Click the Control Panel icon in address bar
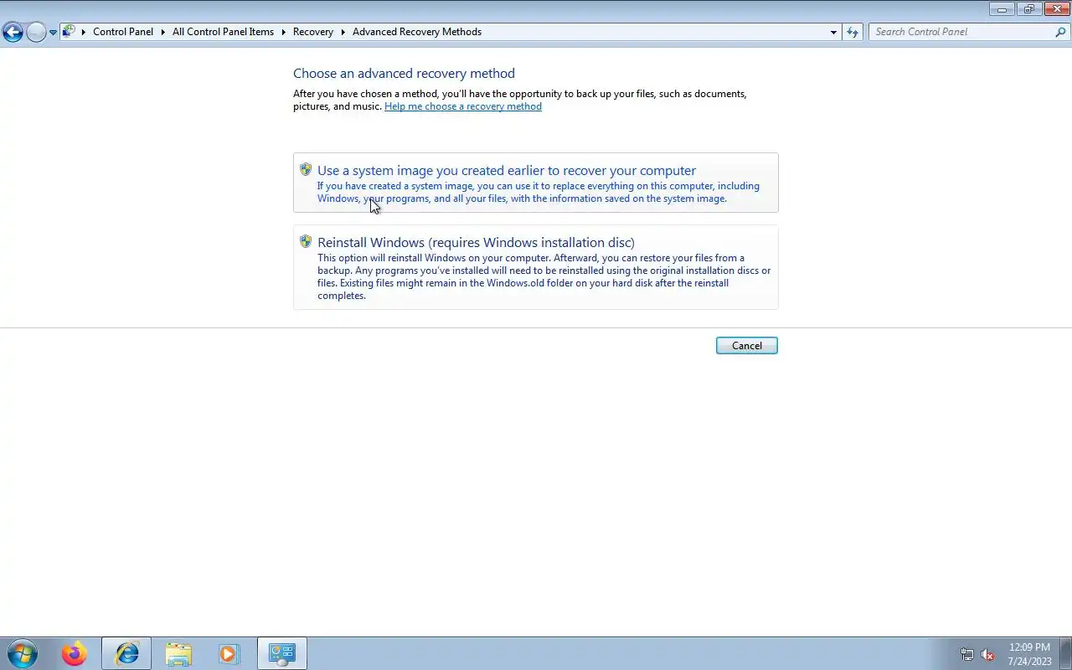Image resolution: width=1072 pixels, height=670 pixels. (70, 32)
